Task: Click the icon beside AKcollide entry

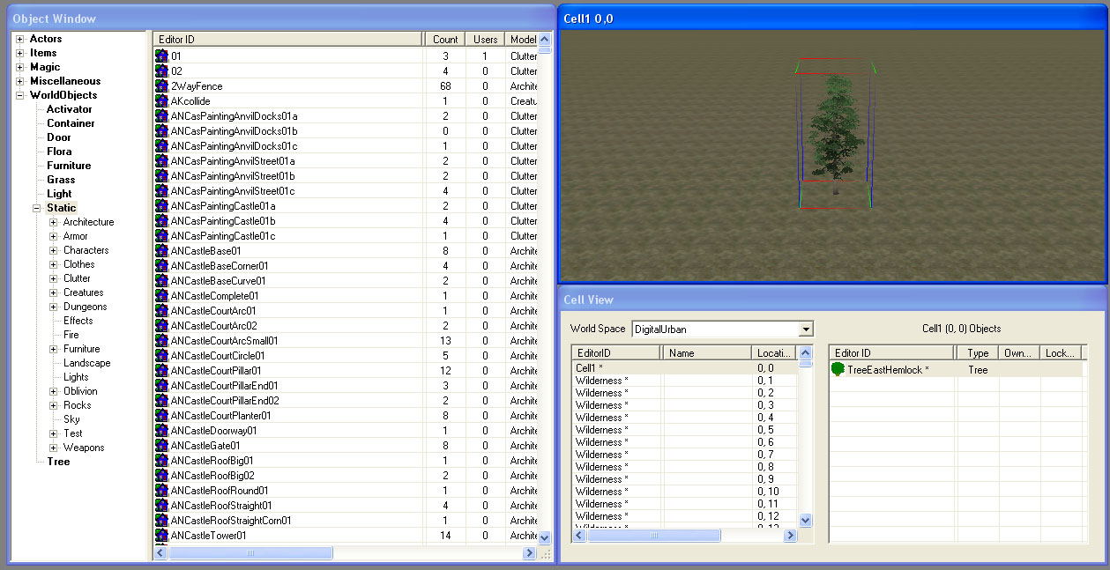Action: point(161,101)
